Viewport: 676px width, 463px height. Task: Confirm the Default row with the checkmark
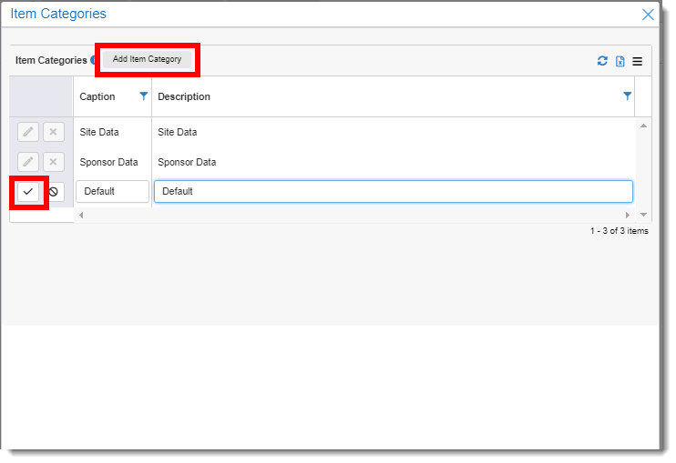(28, 192)
